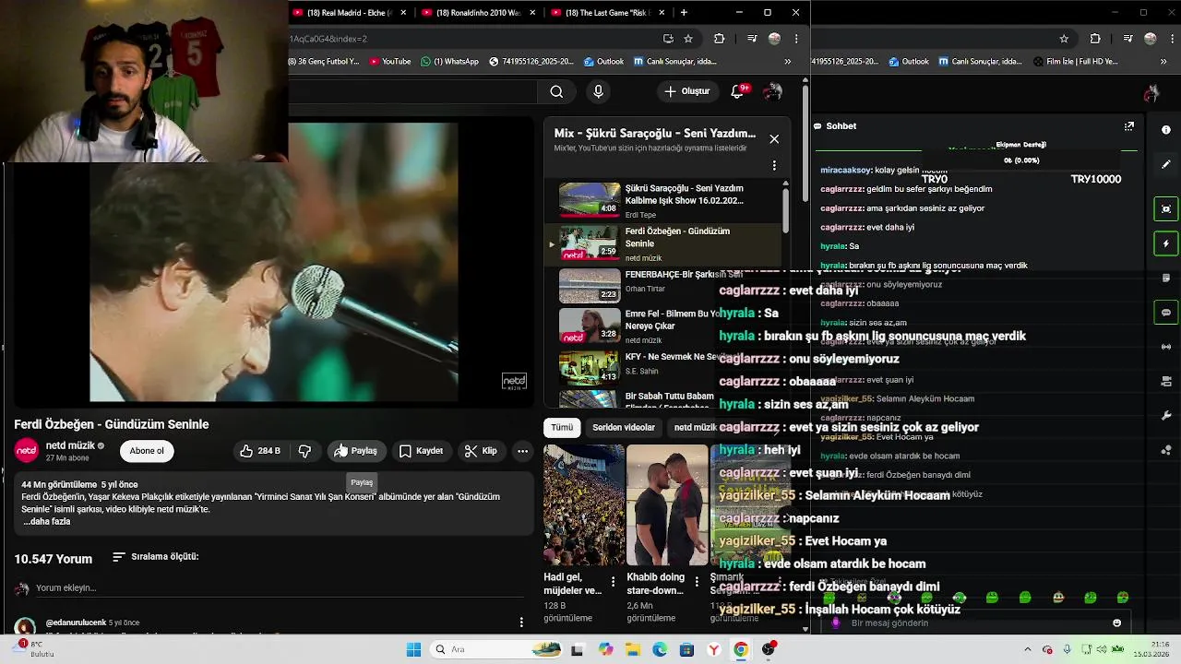Expand hidden bookmarks chevron in front window

tap(788, 62)
